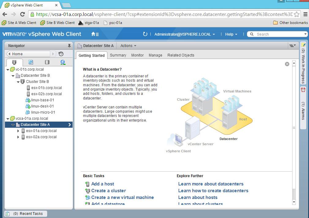The image size is (309, 218).
Task: Collapse the Cluster Site B node
Action: click(18, 82)
